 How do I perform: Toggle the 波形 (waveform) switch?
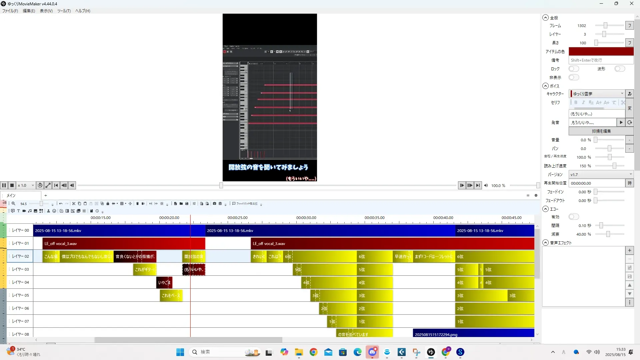(x=619, y=69)
